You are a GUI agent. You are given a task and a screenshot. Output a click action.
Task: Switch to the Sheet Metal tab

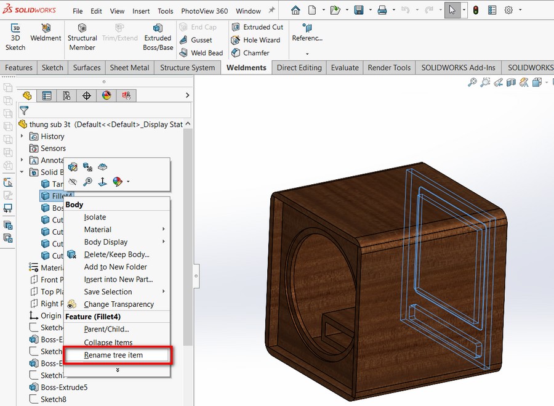point(129,68)
